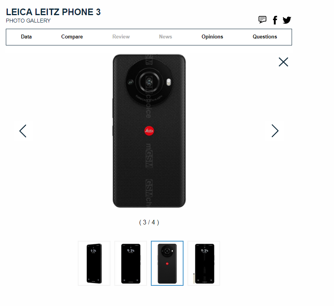Click the red Leitz logo on phone

point(149,130)
